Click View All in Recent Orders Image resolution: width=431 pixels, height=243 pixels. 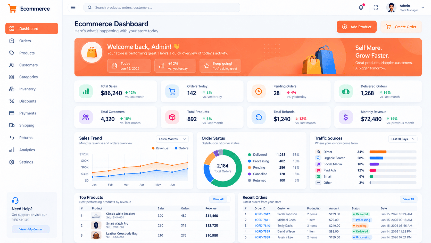pyautogui.click(x=409, y=199)
